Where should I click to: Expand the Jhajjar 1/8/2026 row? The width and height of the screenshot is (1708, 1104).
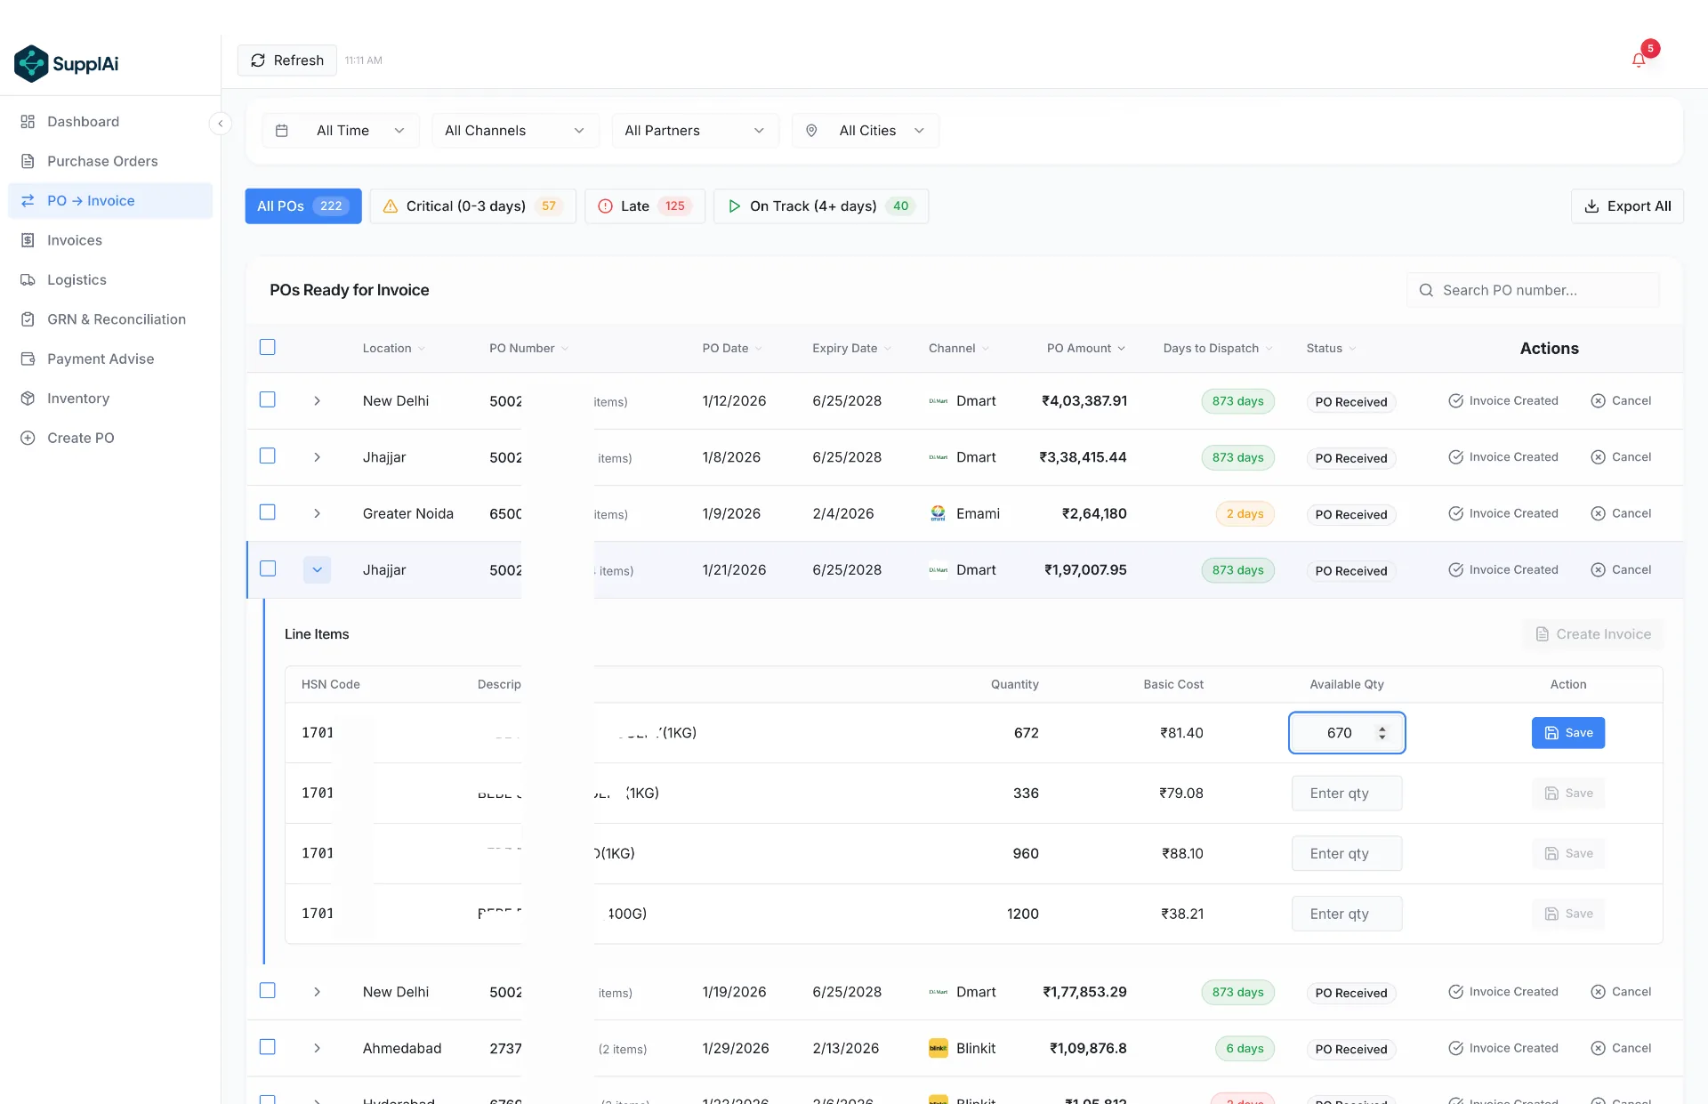pos(317,457)
